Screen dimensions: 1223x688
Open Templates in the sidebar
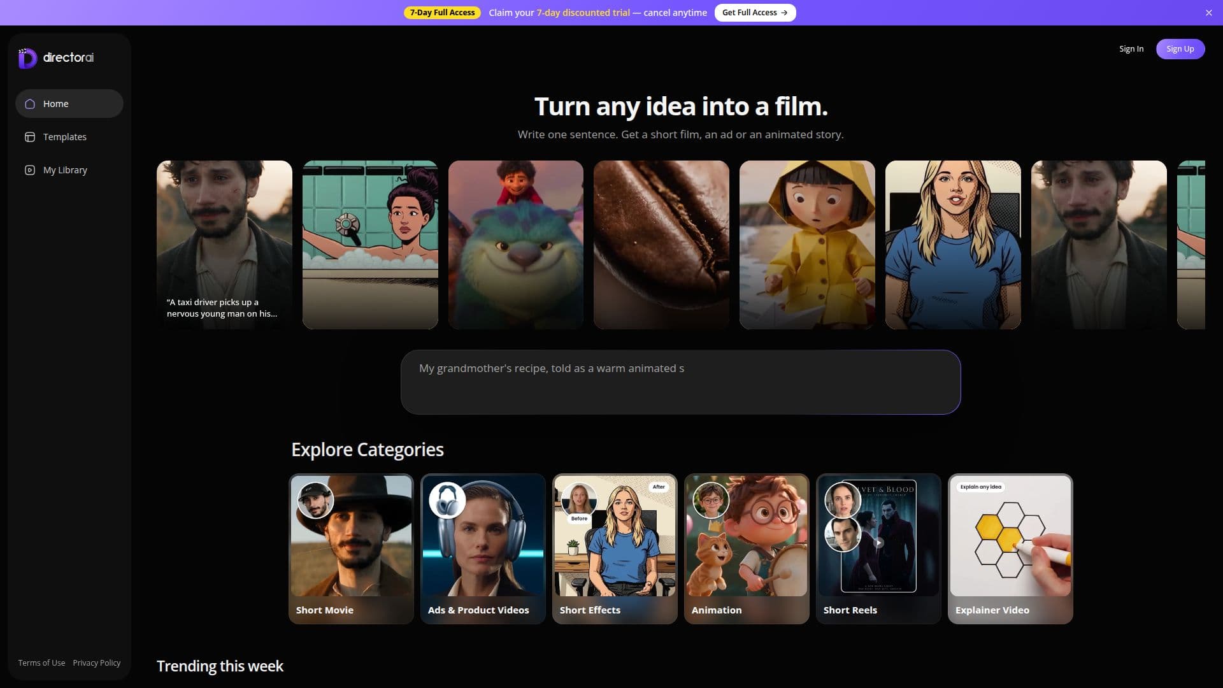click(69, 137)
